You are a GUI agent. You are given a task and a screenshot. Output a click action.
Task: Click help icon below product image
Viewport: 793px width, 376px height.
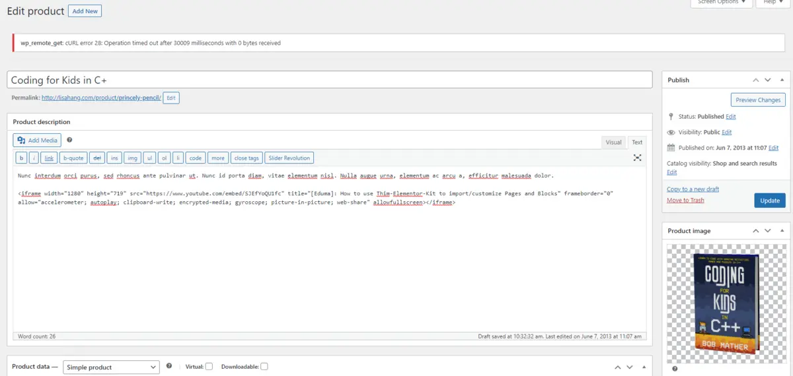[675, 369]
